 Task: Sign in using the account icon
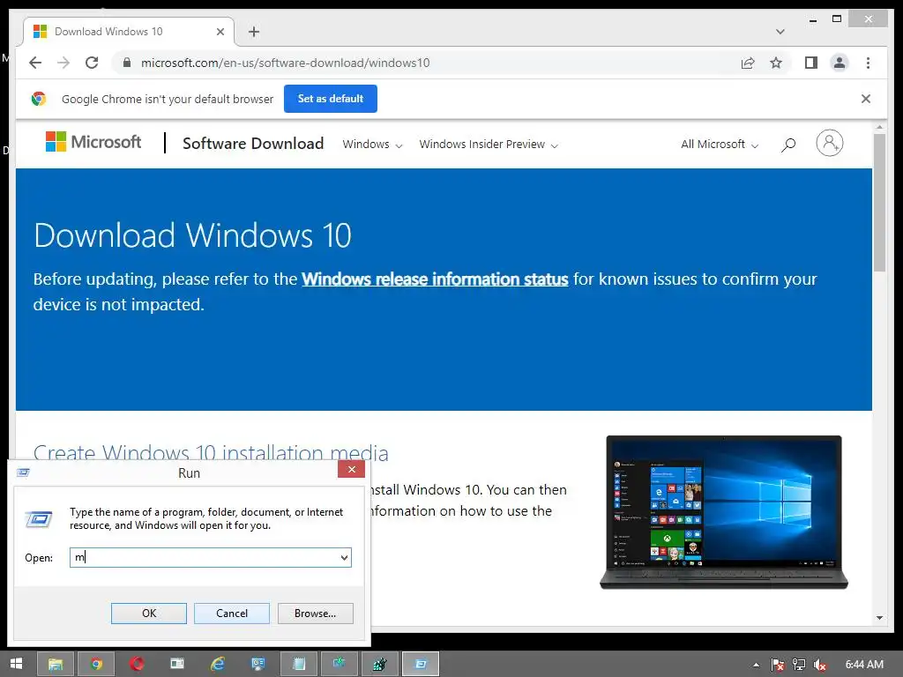[x=829, y=143]
